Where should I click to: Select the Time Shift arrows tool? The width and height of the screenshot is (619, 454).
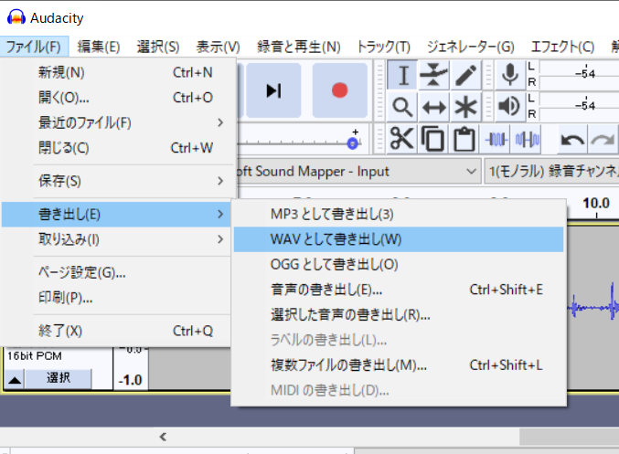coord(434,107)
